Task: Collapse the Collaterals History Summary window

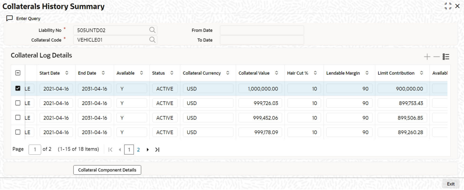Action: coord(448,6)
